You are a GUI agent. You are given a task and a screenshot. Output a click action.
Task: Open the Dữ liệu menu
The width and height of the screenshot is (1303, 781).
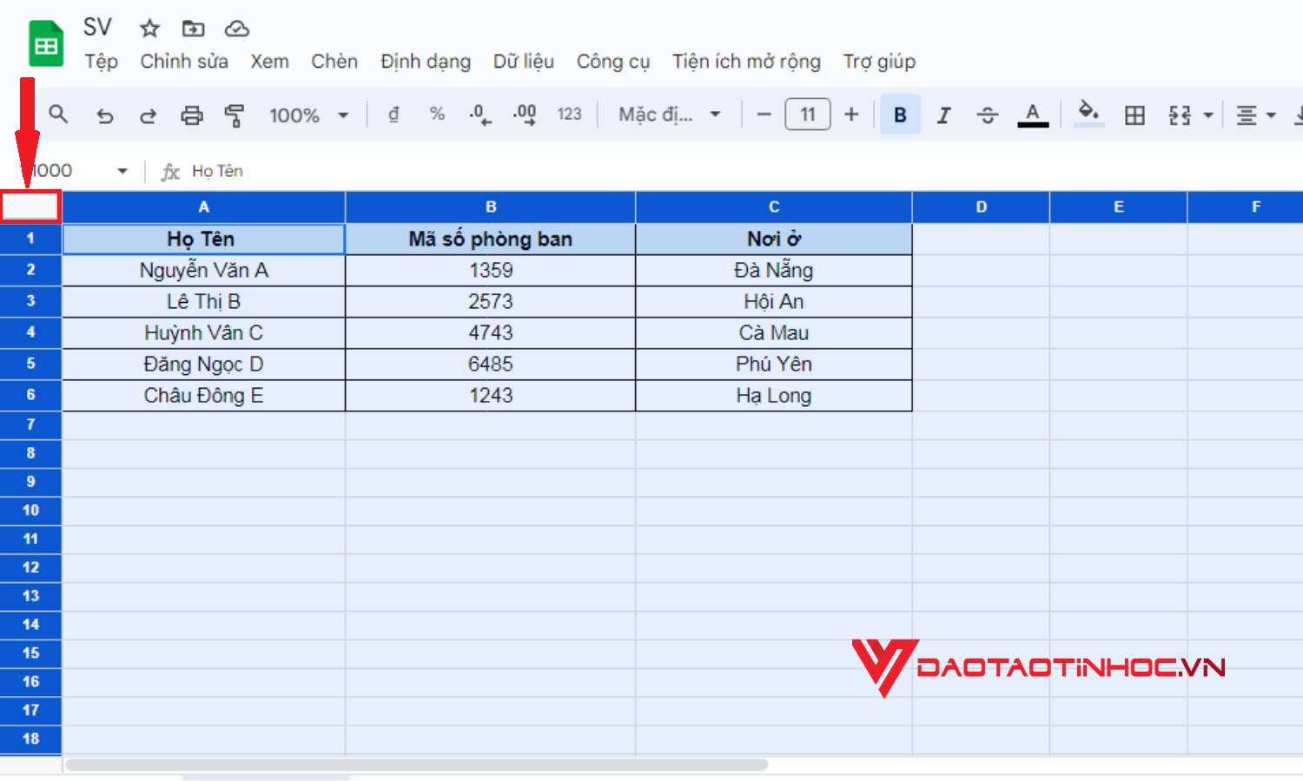pos(523,61)
